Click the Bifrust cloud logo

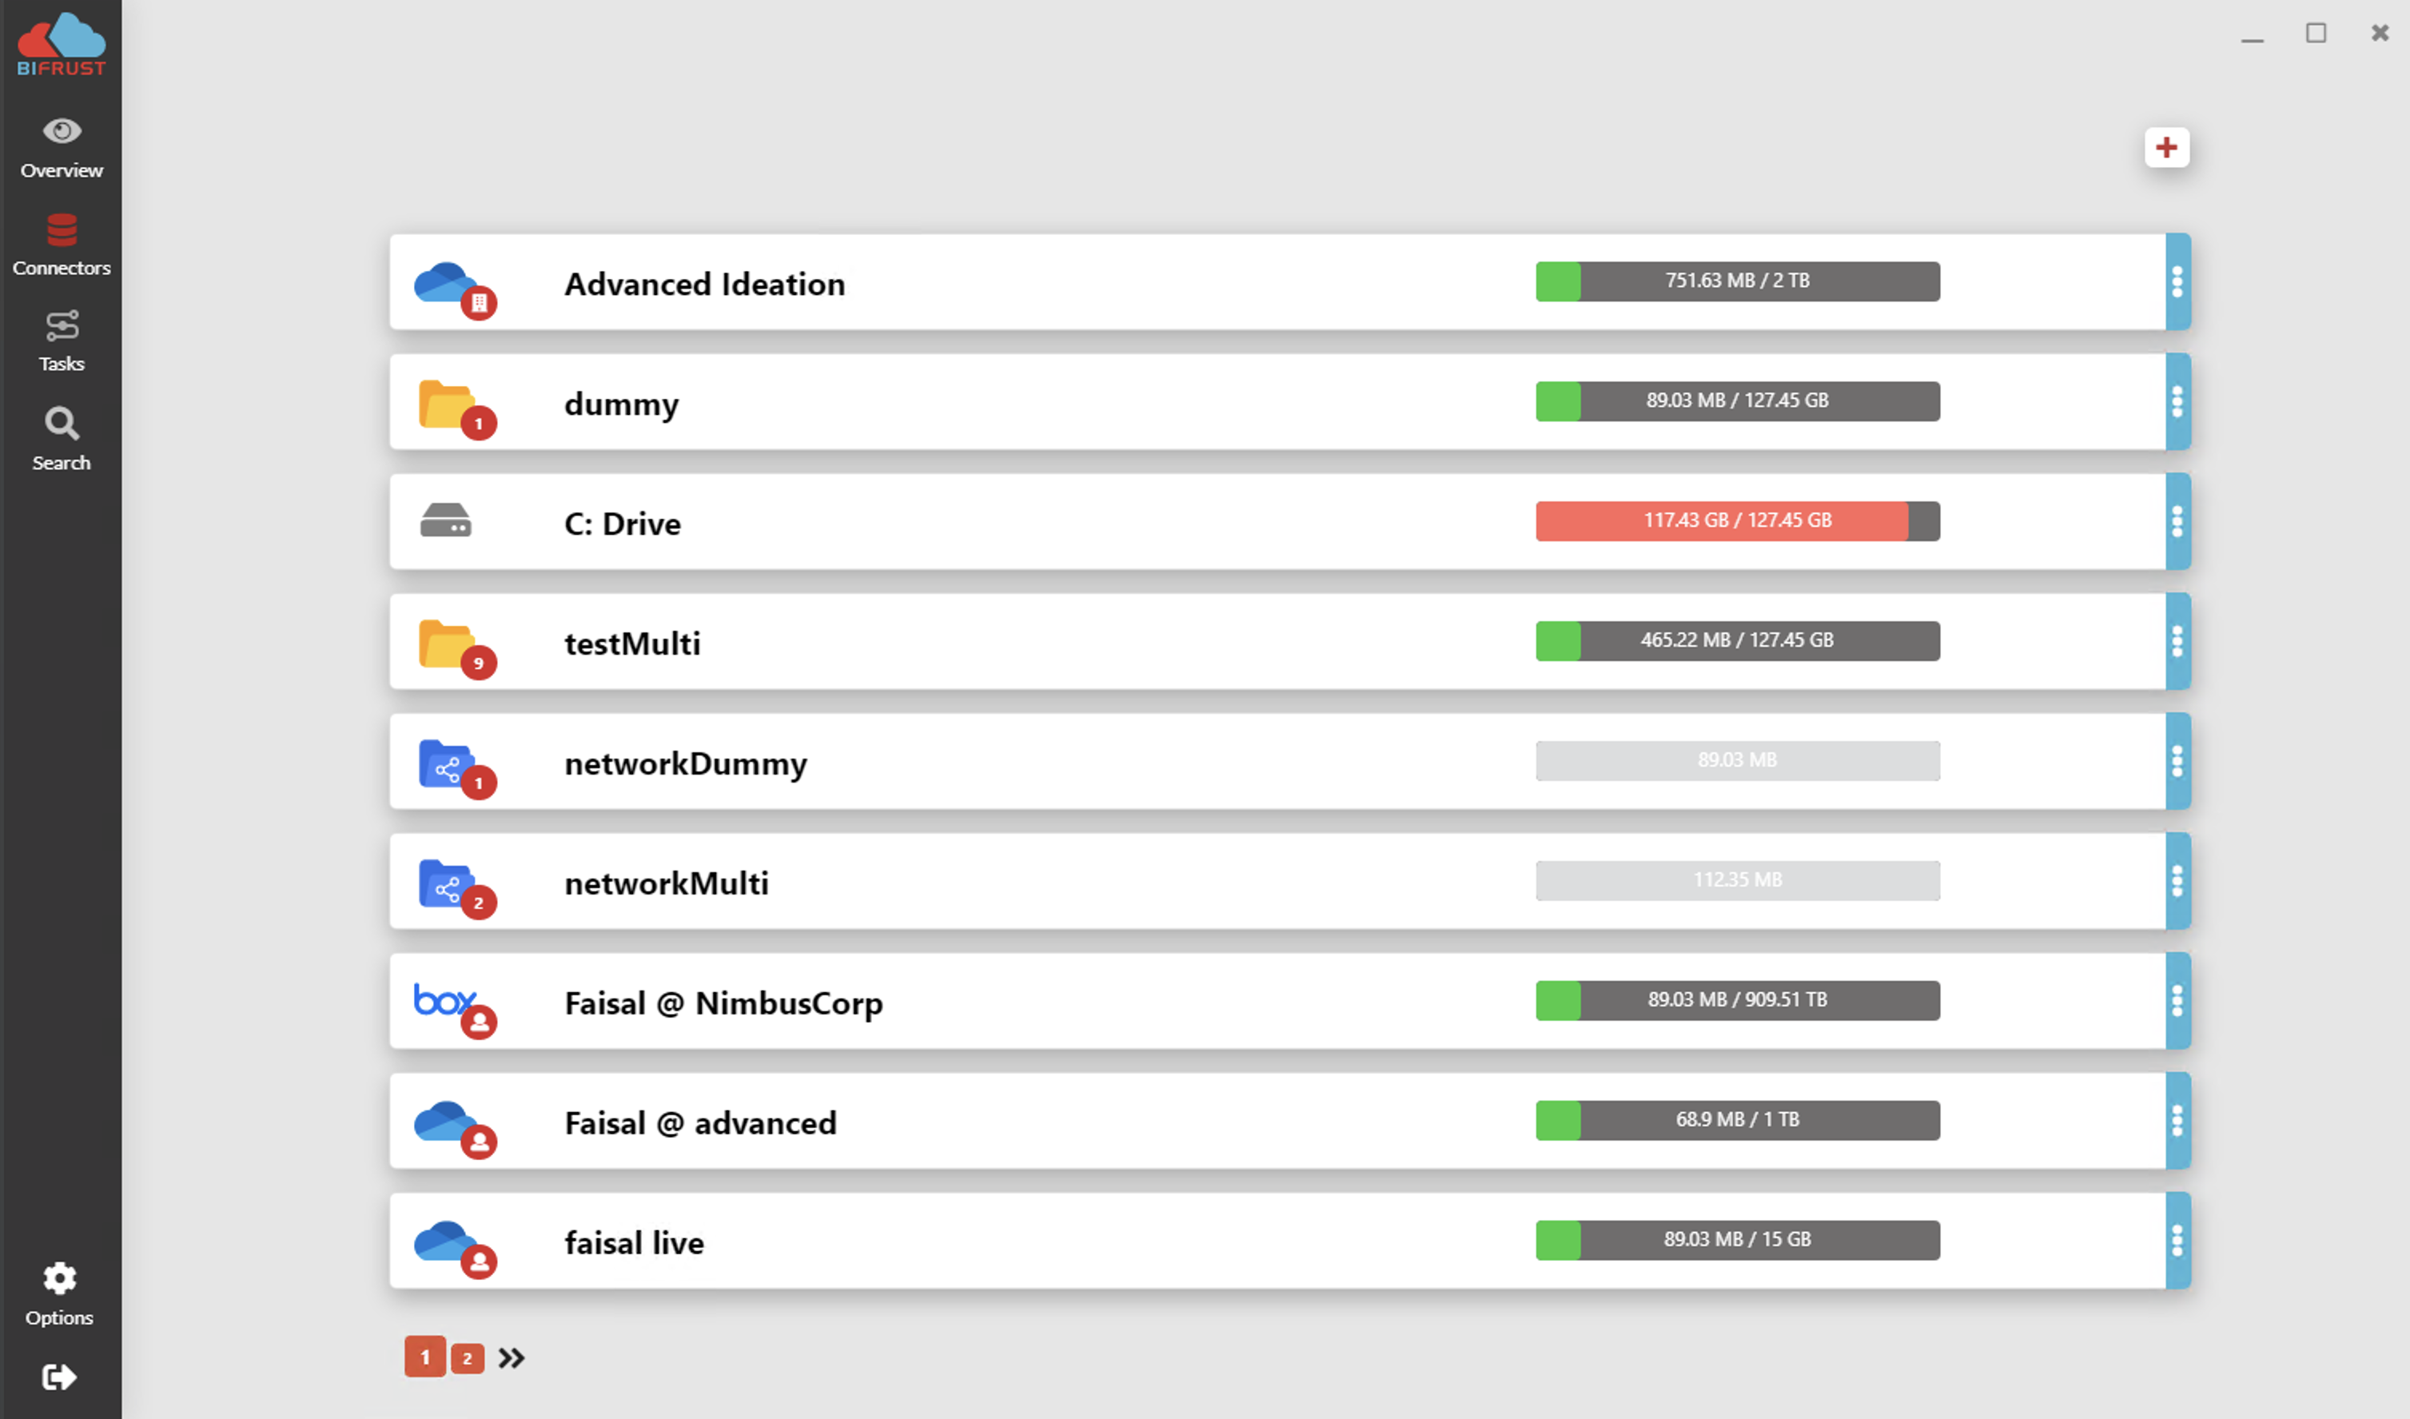tap(62, 43)
